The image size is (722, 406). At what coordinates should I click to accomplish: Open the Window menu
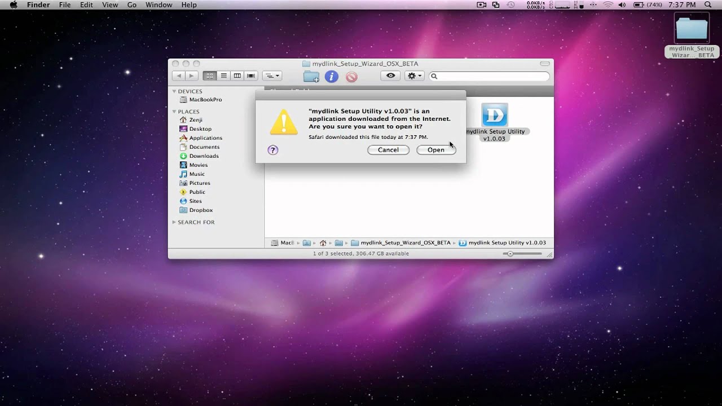159,5
